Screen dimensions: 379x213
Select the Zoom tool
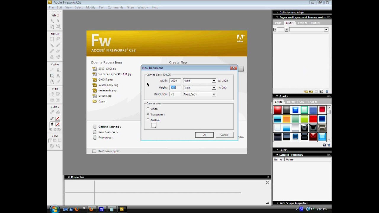58,146
